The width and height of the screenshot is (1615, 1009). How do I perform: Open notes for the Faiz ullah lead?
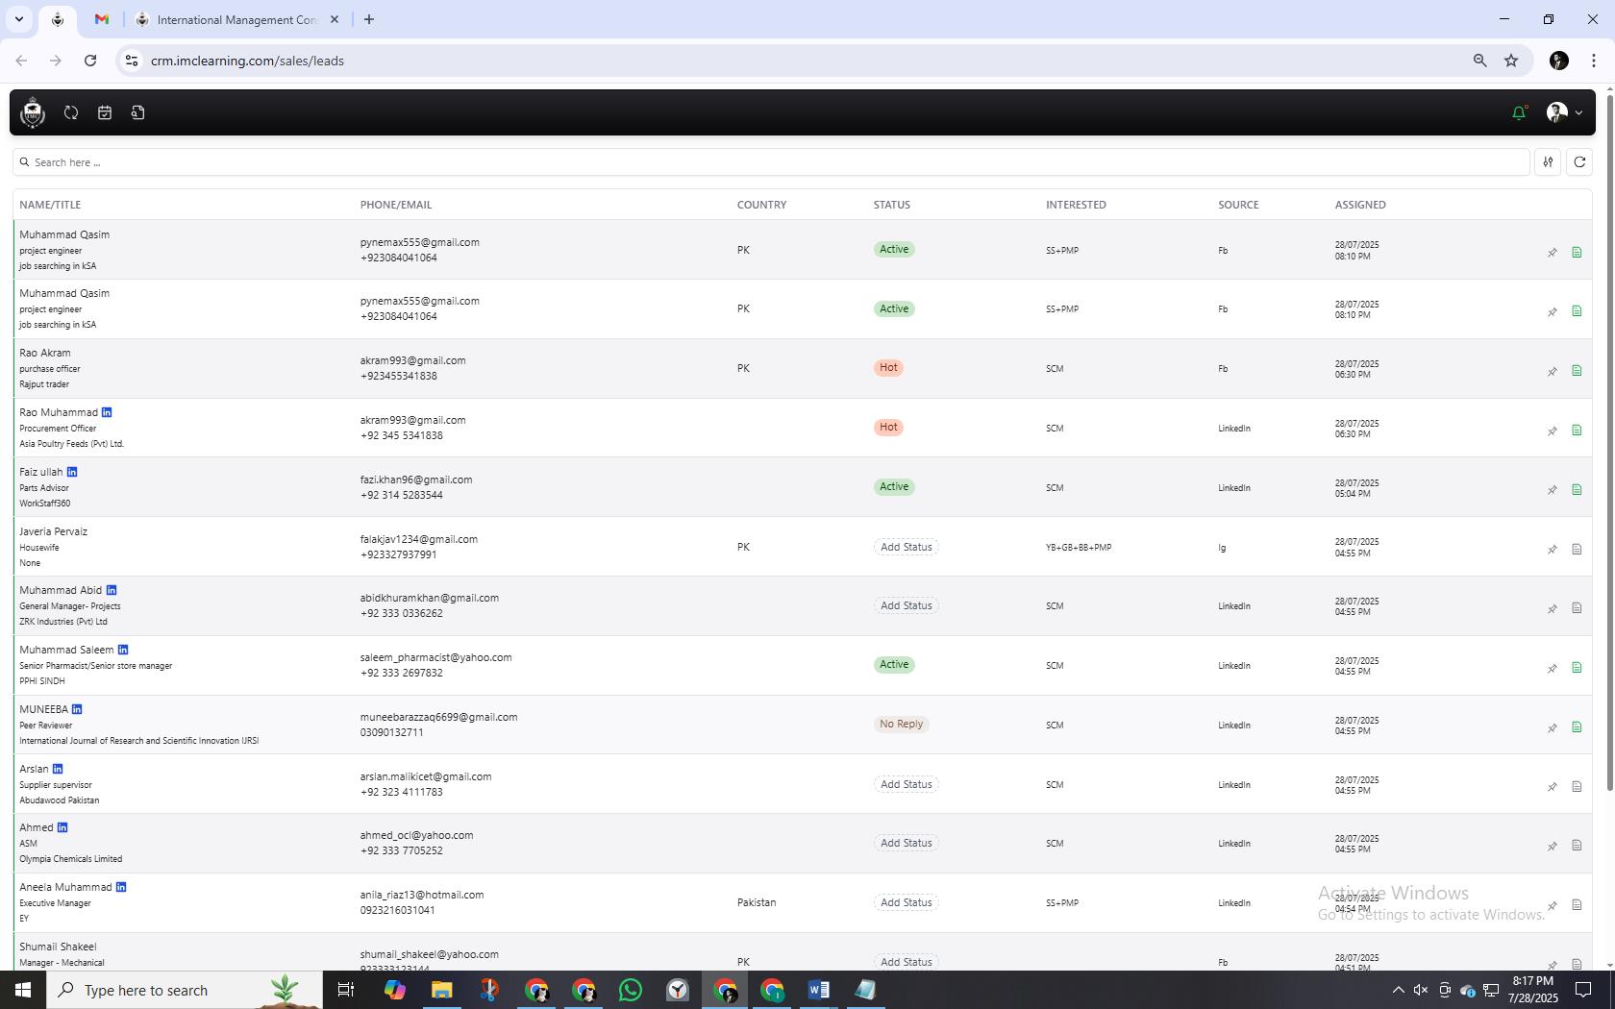[1577, 490]
